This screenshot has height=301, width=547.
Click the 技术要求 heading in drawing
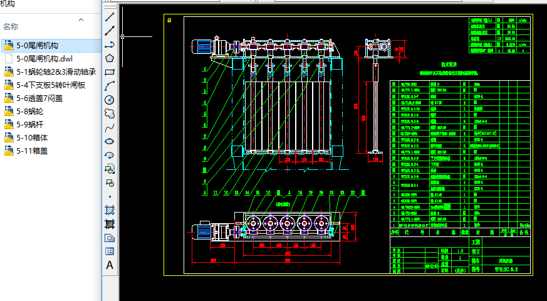449,65
